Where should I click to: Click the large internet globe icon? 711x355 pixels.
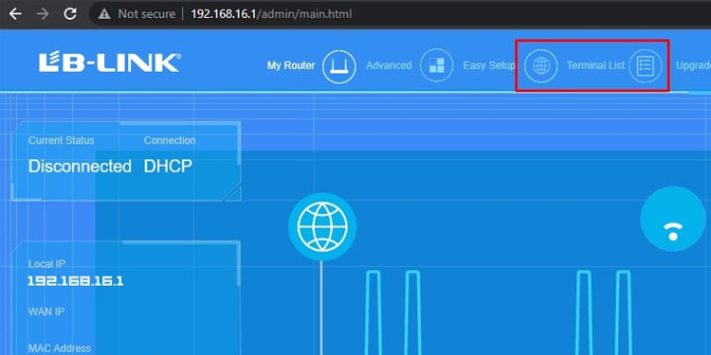322,226
